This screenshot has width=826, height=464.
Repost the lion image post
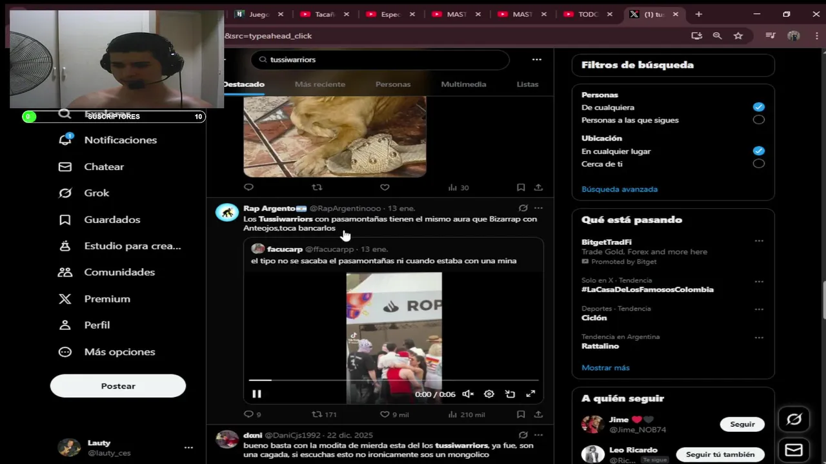(317, 188)
